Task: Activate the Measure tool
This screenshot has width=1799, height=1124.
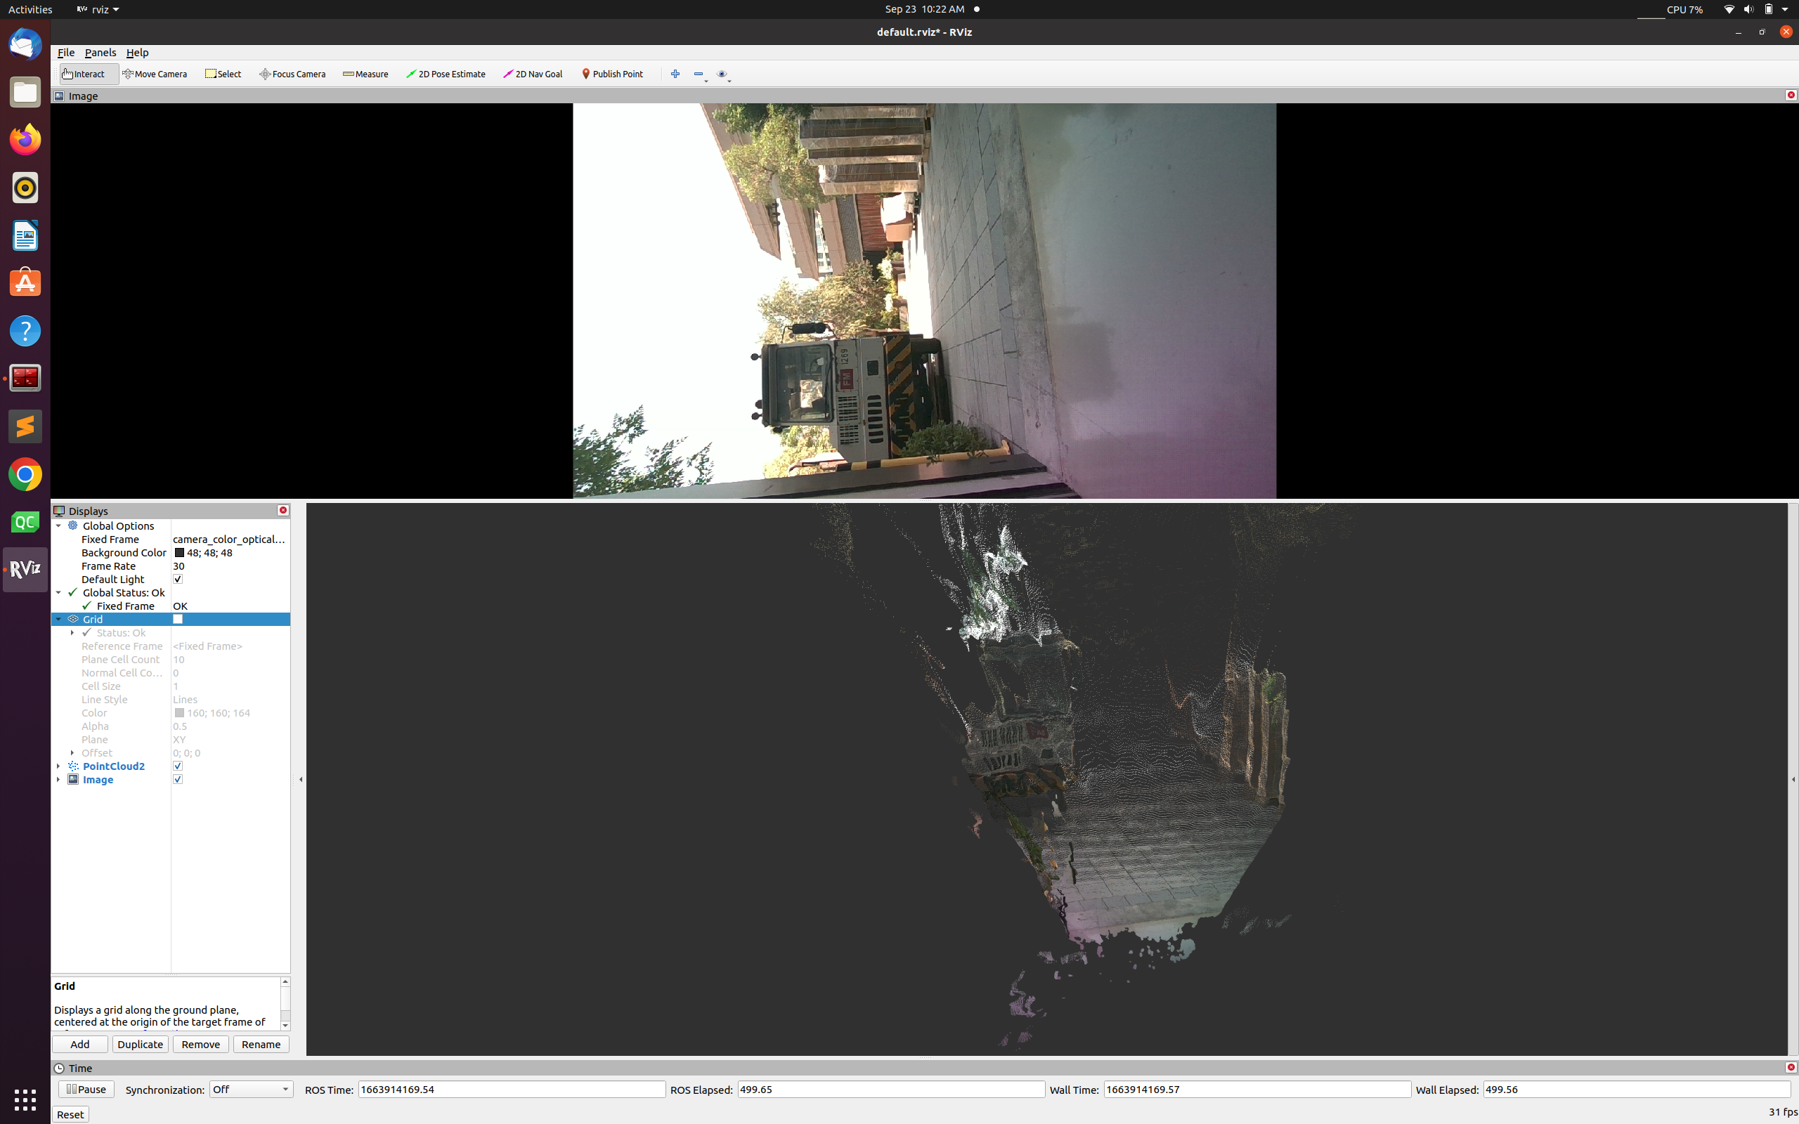Action: pos(365,74)
